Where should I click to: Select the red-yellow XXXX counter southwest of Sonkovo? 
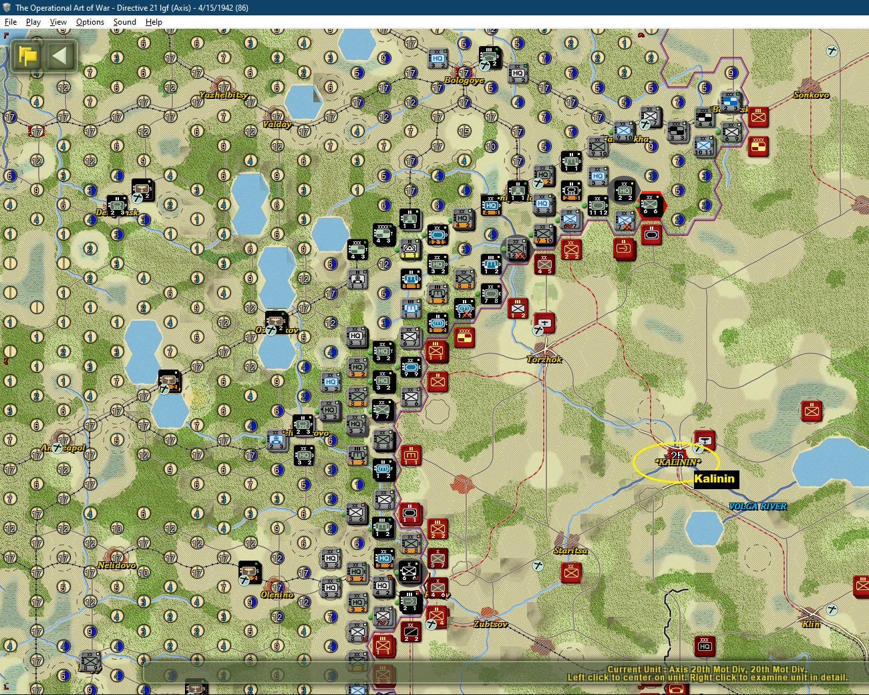758,146
